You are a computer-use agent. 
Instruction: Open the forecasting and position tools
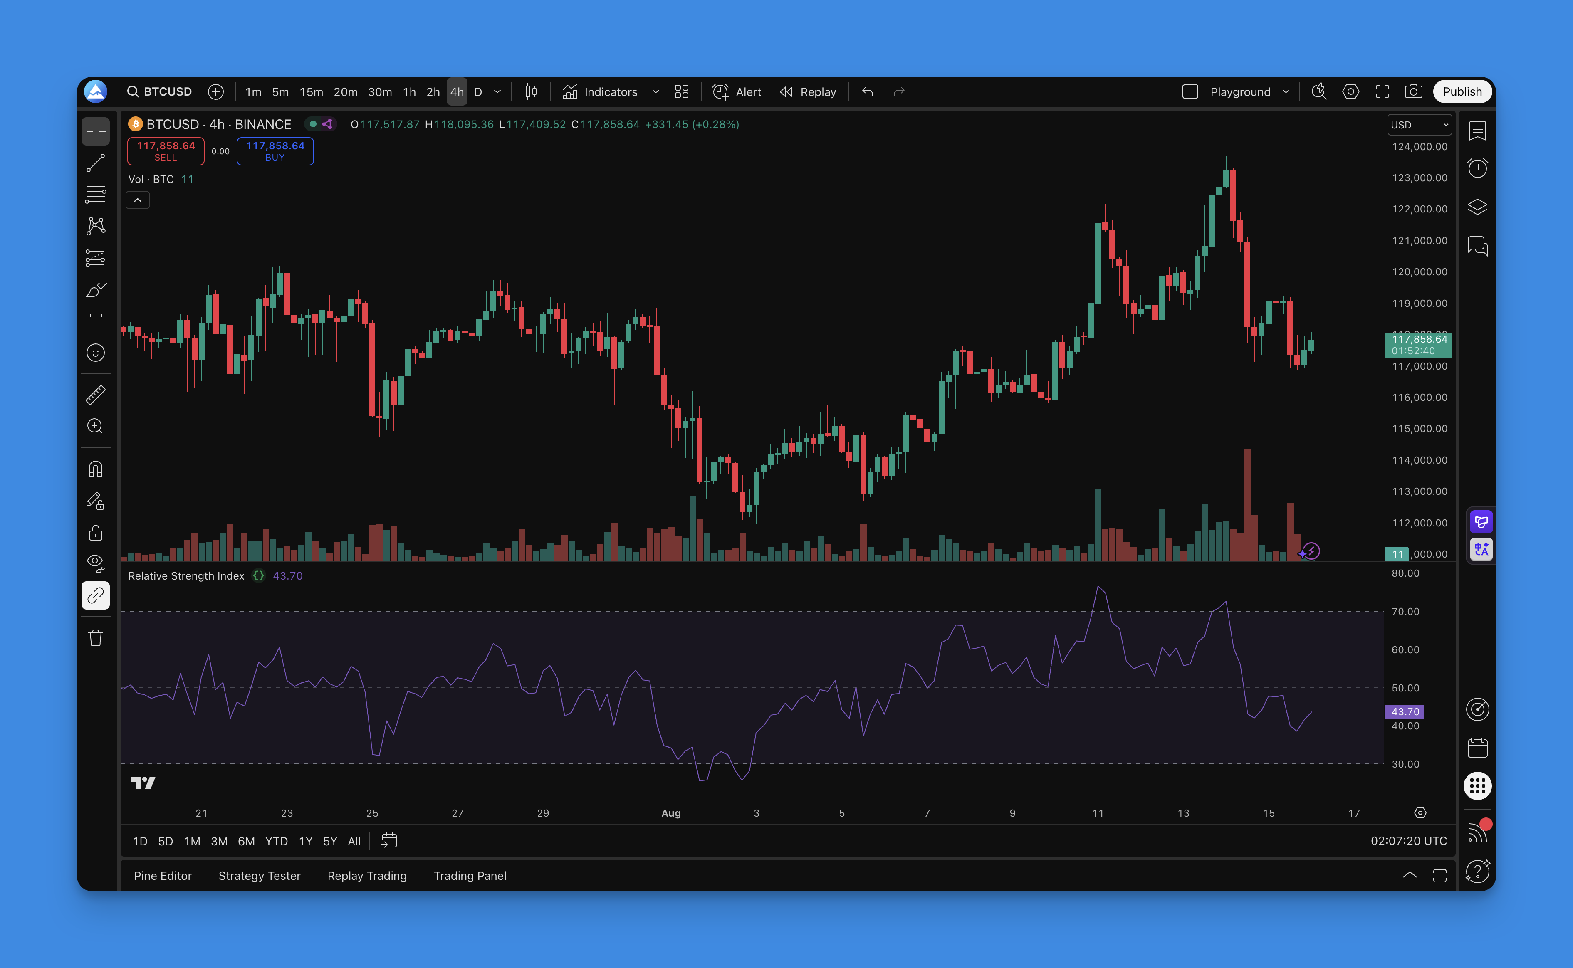click(95, 258)
